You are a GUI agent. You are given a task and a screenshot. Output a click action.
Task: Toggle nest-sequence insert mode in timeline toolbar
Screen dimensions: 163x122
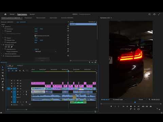(9, 71)
